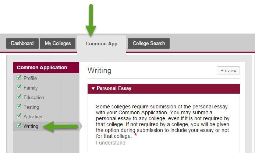Click the green checkmark beside Writing

(19, 126)
